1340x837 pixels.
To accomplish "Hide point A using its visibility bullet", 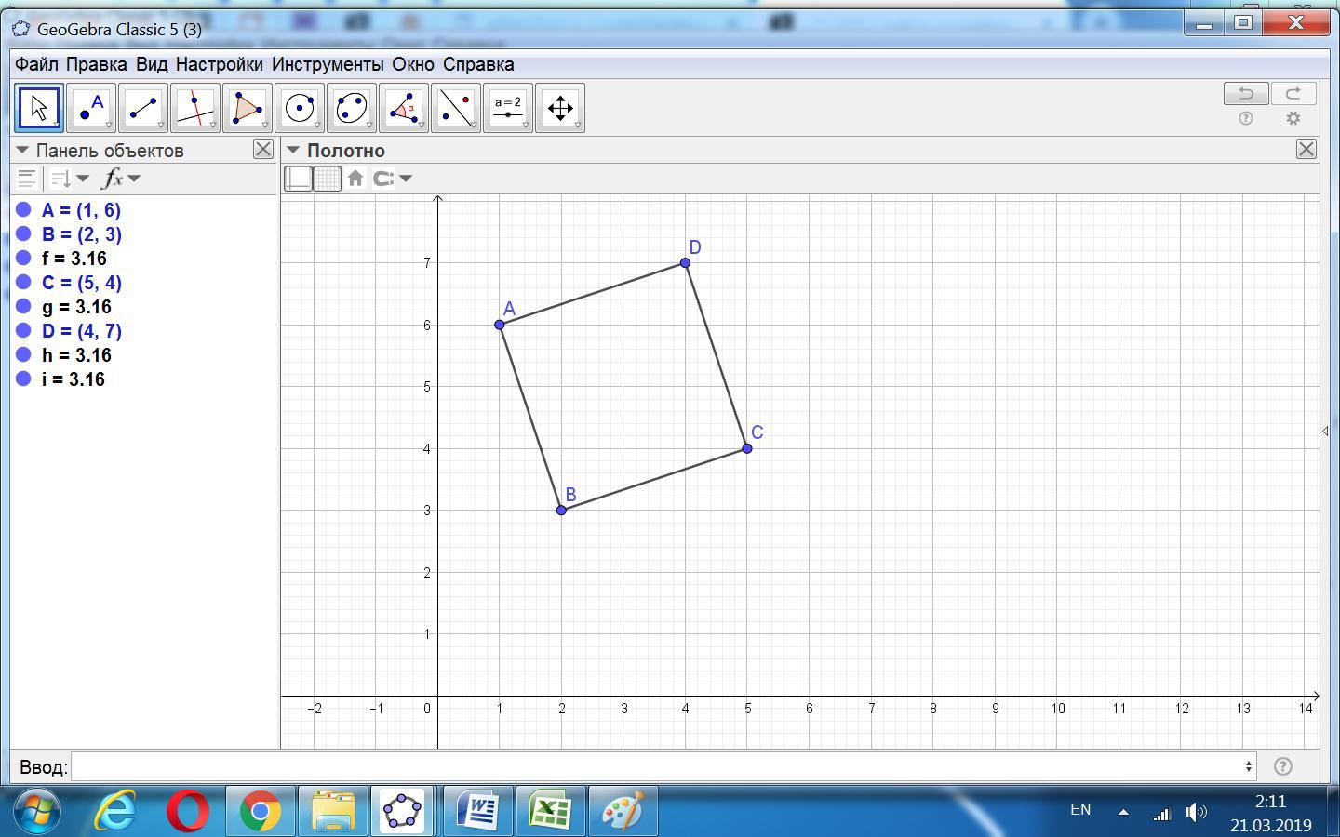I will click(x=24, y=210).
